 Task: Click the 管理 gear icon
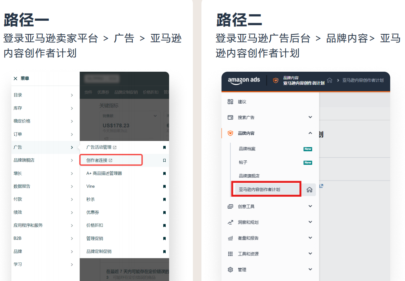230,269
